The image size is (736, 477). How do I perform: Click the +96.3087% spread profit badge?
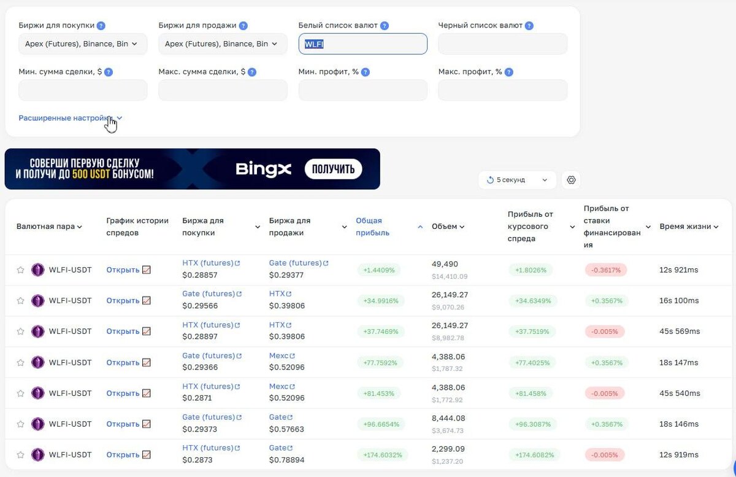coord(533,424)
